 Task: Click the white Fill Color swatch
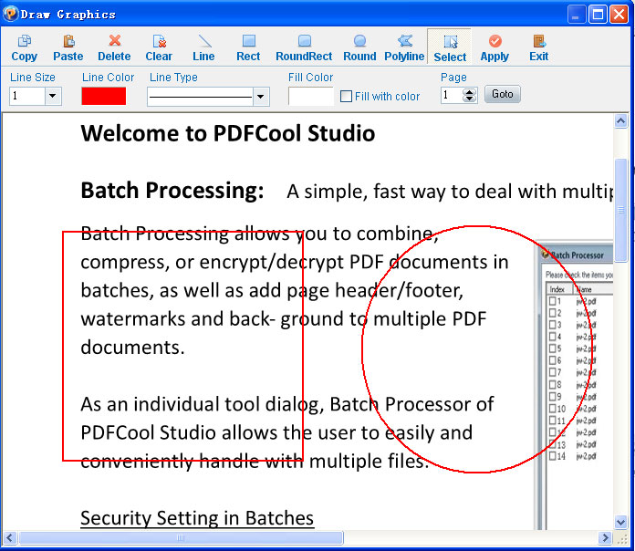pos(310,97)
